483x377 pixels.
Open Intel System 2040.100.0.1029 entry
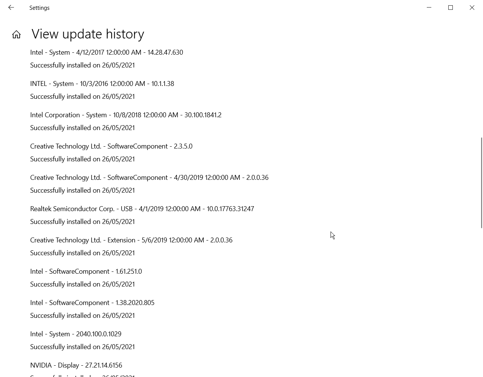[x=76, y=334]
